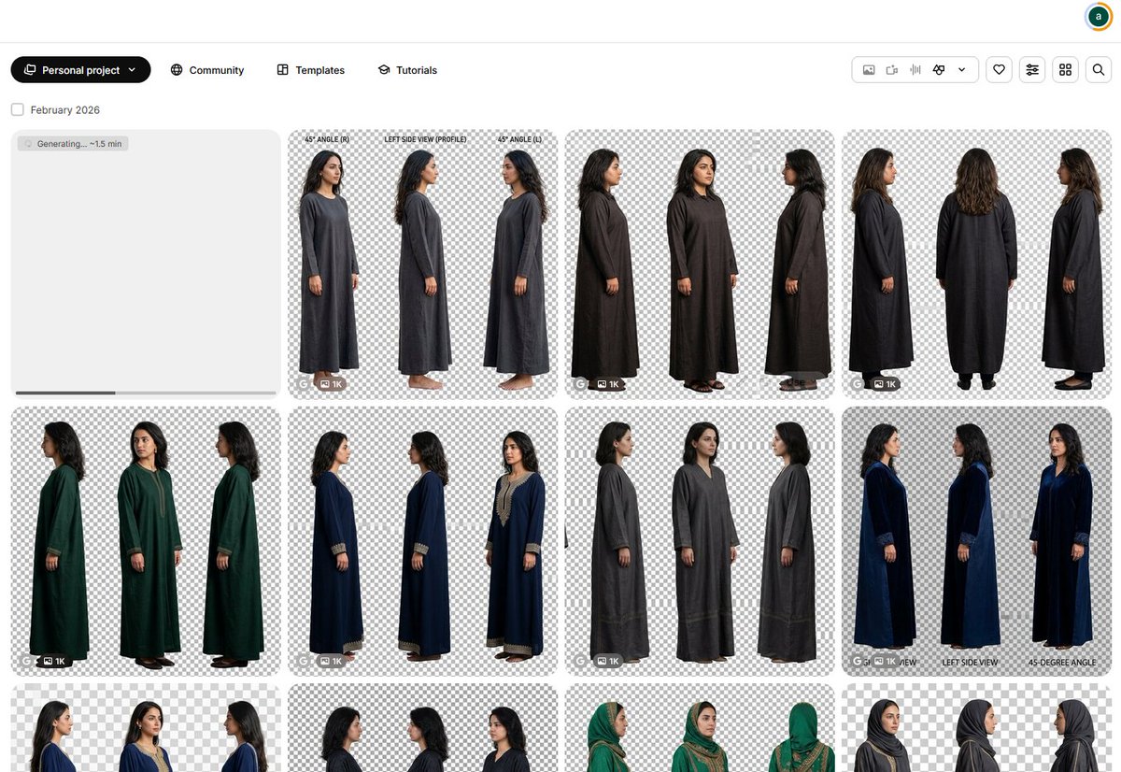Open the search tool

(x=1098, y=69)
